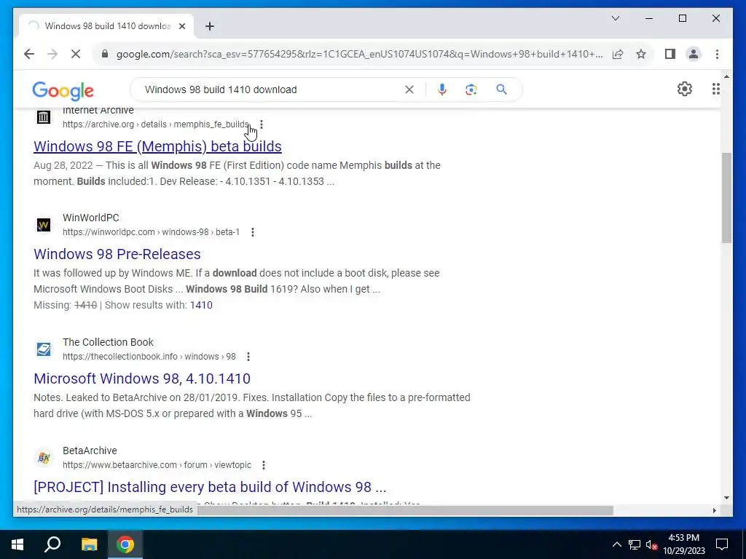The image size is (746, 559).
Task: Select the Windows 98 build 1410 download tab
Action: point(107,26)
